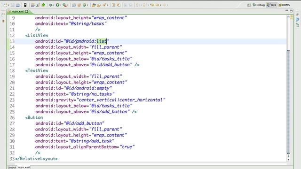301x169 pixels.
Task: Switch to the DDMS perspective
Action: tap(284, 5)
